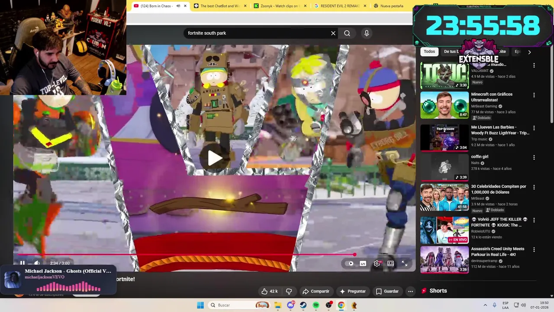Switch to the 'RESIDENT EVIL 2 REMAKE' tab

(x=339, y=6)
